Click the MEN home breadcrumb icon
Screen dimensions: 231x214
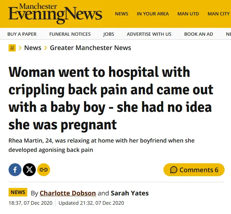point(12,48)
